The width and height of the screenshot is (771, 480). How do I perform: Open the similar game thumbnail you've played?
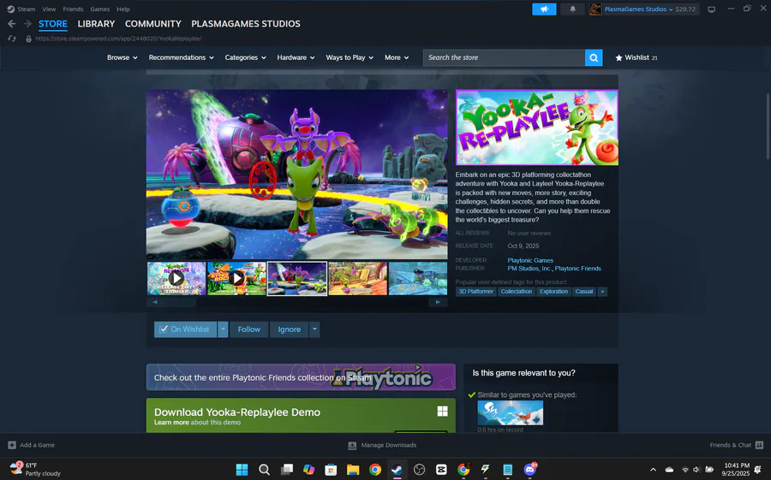[x=511, y=412]
